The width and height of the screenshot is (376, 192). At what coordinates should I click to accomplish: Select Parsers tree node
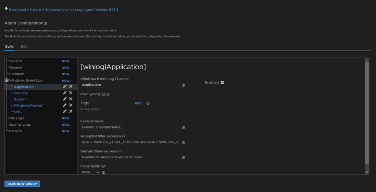tap(15, 131)
